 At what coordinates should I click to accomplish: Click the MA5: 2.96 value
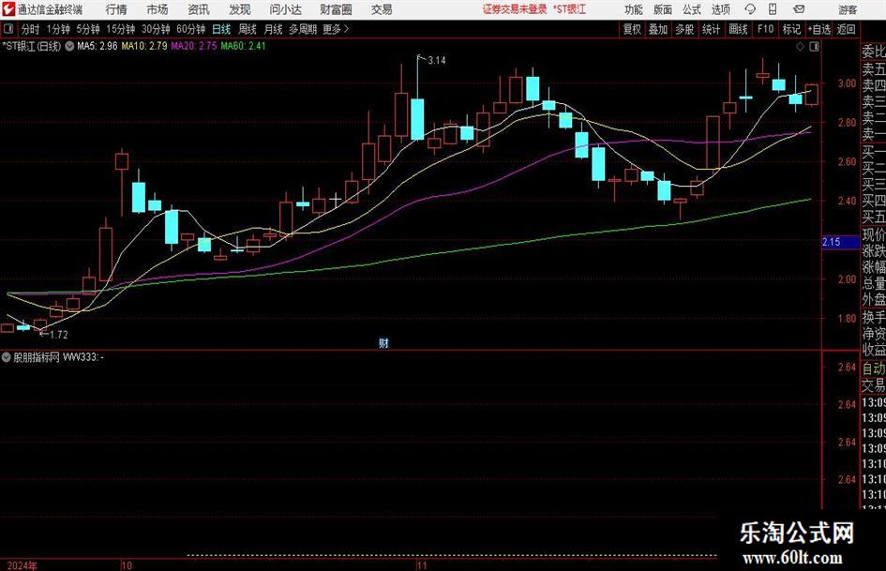[x=98, y=46]
